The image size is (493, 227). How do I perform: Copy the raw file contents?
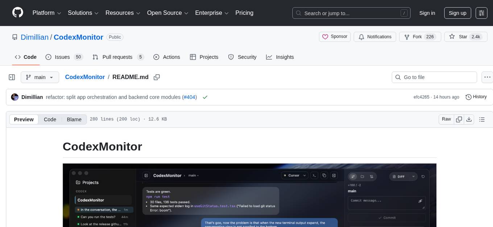pyautogui.click(x=459, y=119)
